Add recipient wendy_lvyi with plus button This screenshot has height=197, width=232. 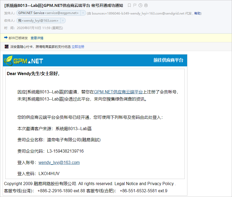[x=63, y=20]
